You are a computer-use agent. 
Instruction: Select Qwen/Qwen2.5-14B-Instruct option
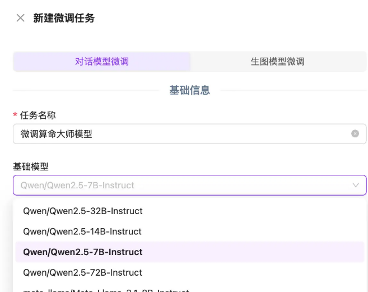(190, 231)
